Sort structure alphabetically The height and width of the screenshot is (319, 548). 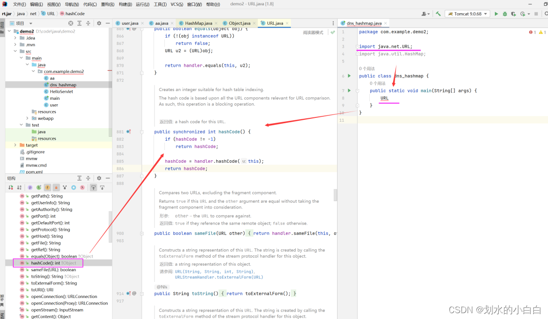click(19, 188)
